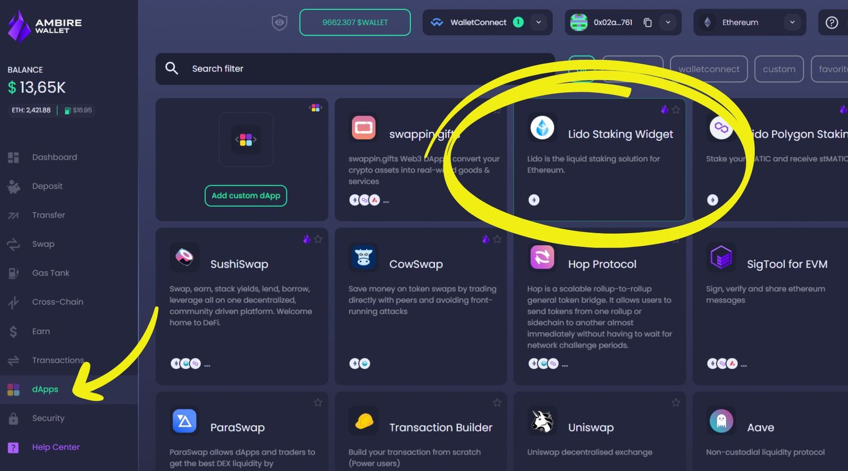Open the CowSwap dApp
Screen dimensions: 848x471
(420, 306)
